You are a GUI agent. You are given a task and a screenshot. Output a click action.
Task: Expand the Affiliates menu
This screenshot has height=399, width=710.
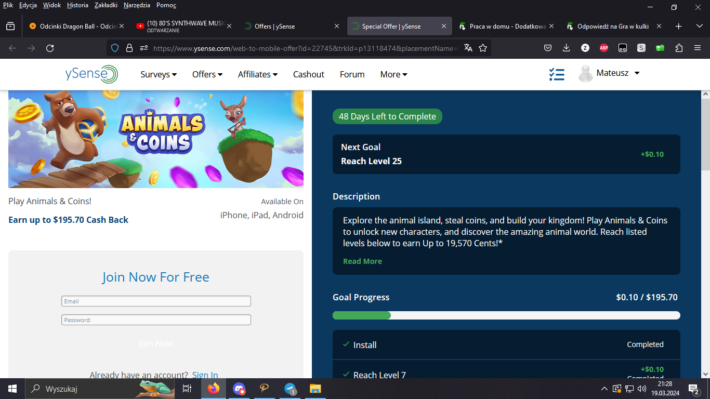[x=258, y=74]
